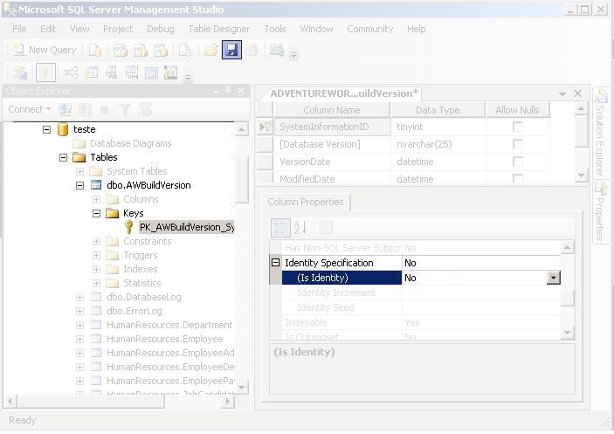Click the Analysis Services XMLA Query icon
614x434 pixels.
pos(161,50)
